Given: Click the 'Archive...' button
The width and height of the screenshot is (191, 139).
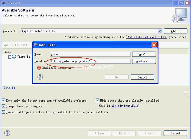Looking at the screenshot, I should 144,61.
